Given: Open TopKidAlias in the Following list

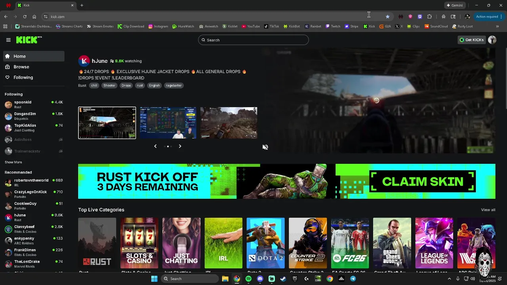Looking at the screenshot, I should tap(34, 128).
